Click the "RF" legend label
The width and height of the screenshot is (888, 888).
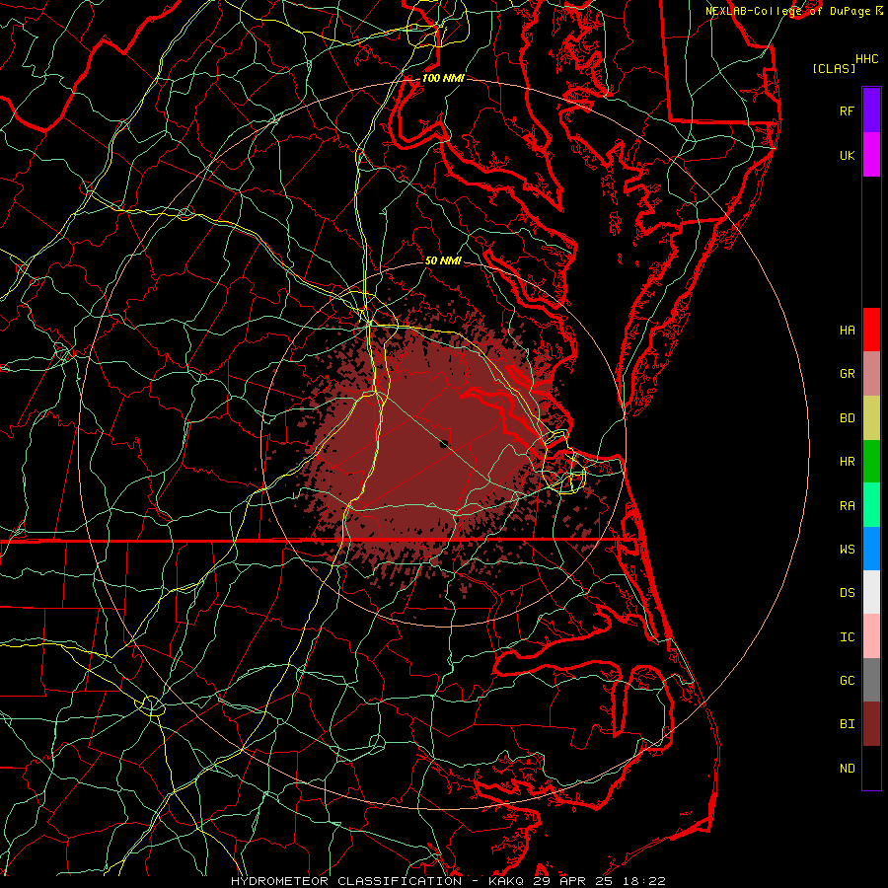point(847,111)
